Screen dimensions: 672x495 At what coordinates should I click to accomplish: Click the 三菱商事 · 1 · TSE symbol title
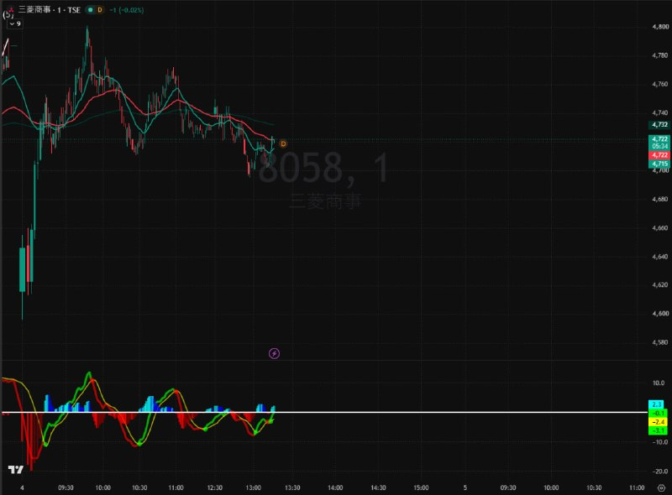(50, 10)
